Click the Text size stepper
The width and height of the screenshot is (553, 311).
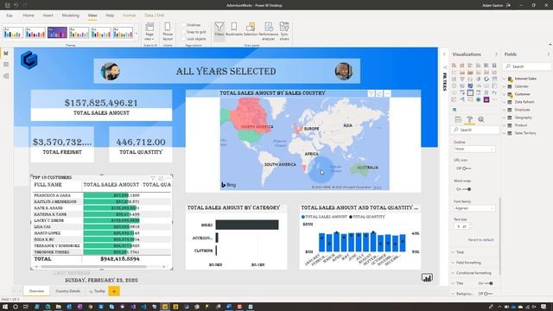point(469,226)
